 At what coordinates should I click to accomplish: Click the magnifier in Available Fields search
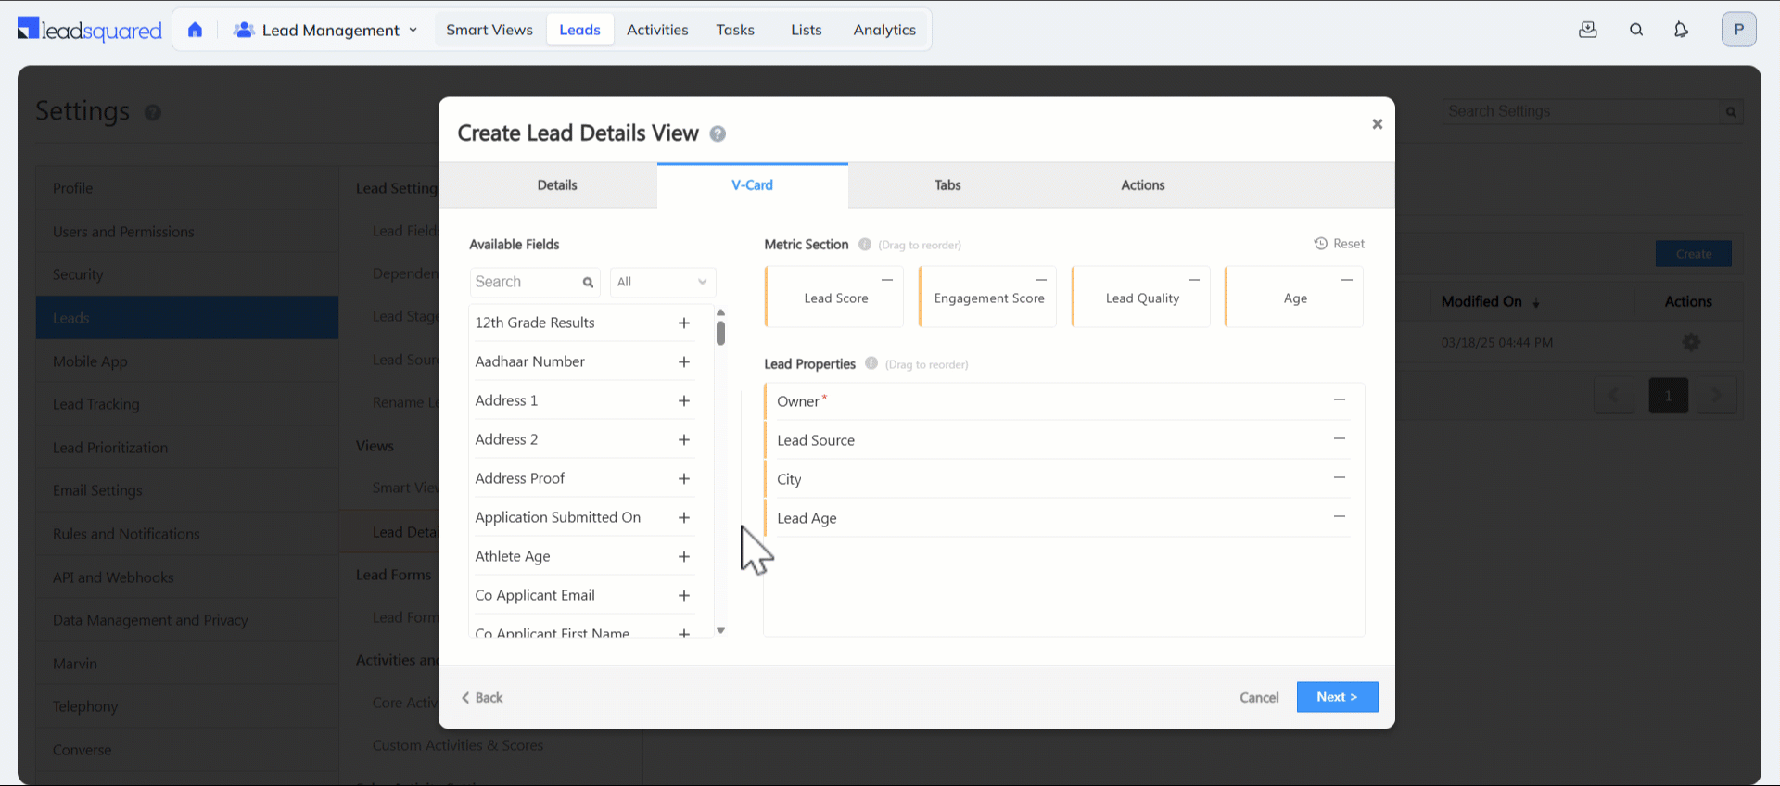(588, 283)
